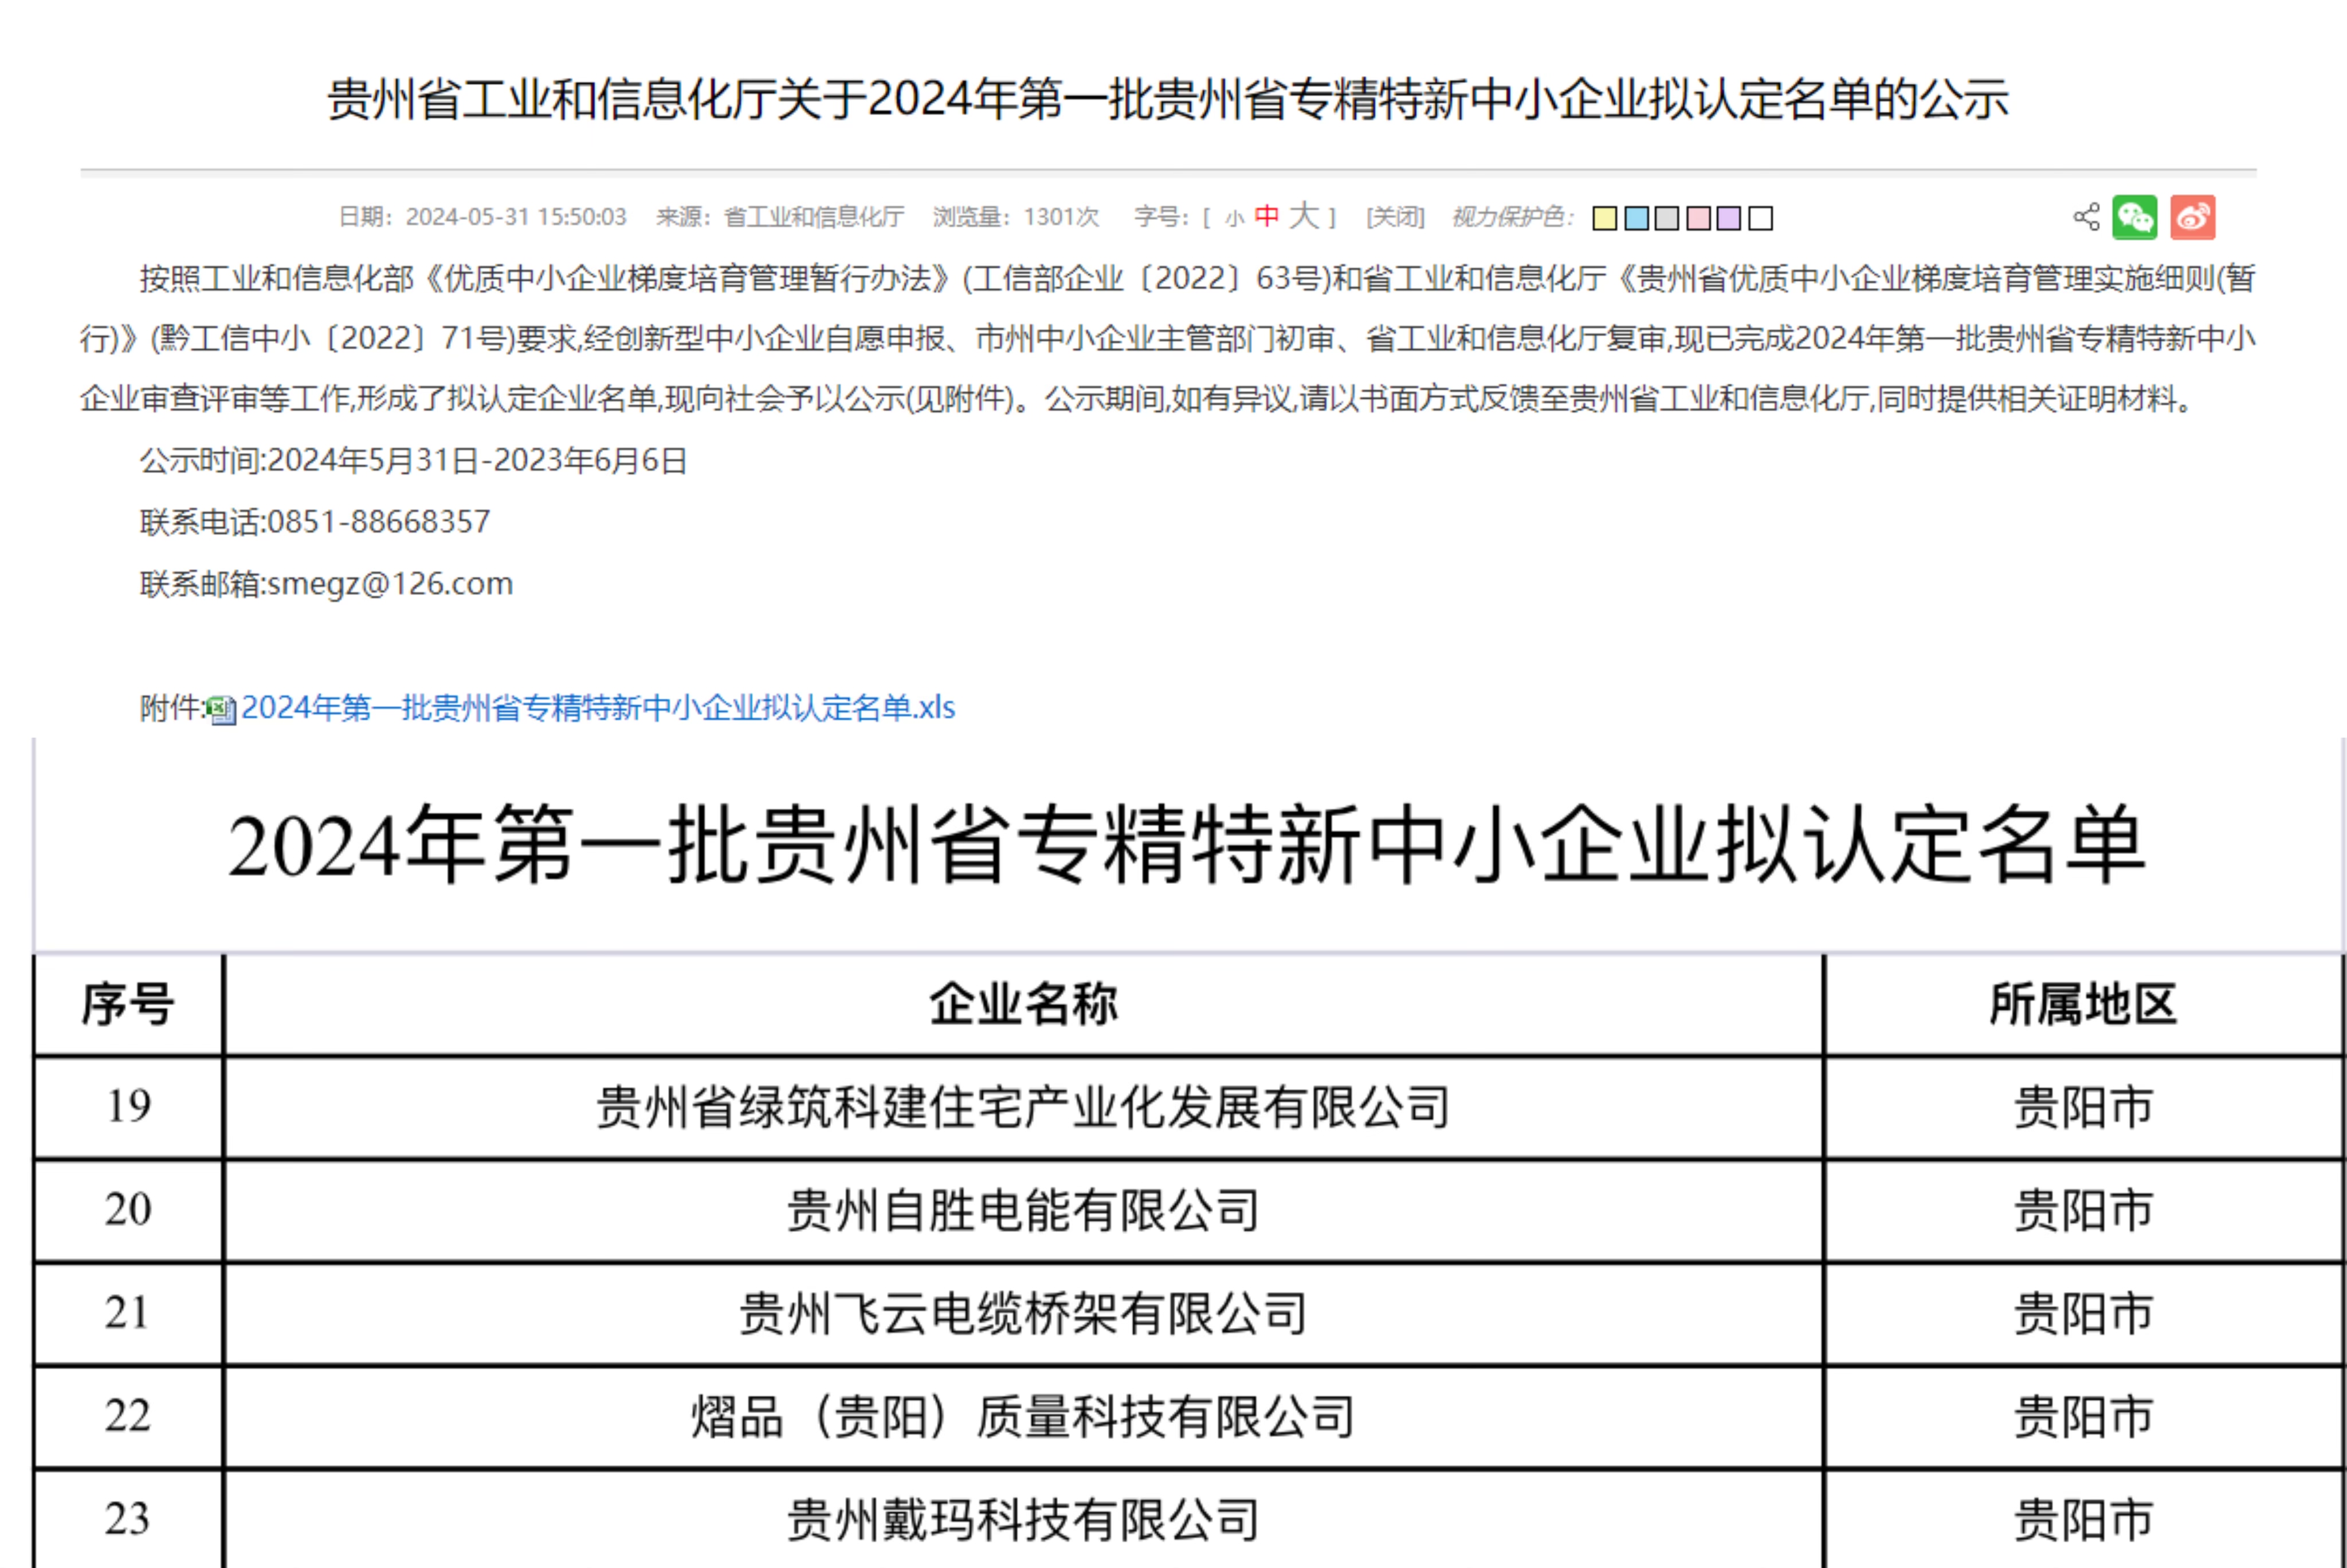2347x1568 pixels.
Task: Set font size to small (小)
Action: pos(1235,218)
